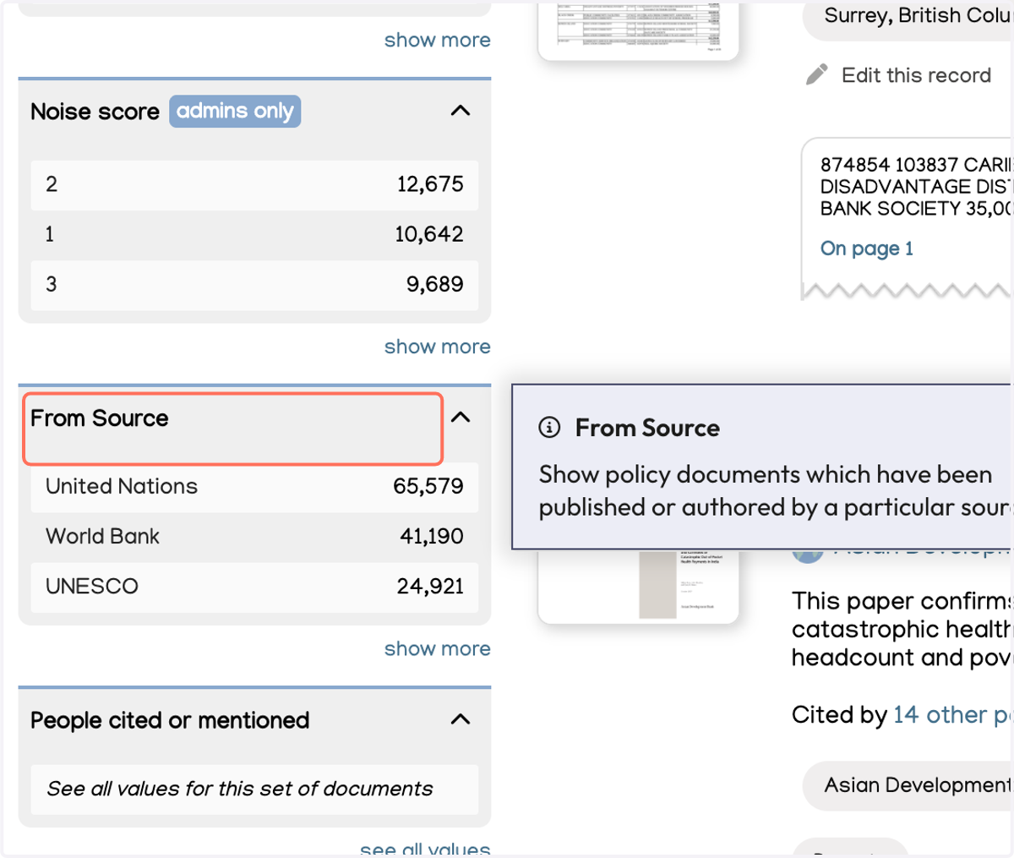Image resolution: width=1014 pixels, height=858 pixels.
Task: Click the 'Asian Development' tag
Action: coord(908,785)
